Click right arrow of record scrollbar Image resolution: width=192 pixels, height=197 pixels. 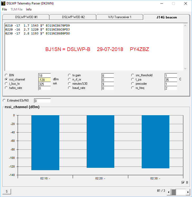188,192
